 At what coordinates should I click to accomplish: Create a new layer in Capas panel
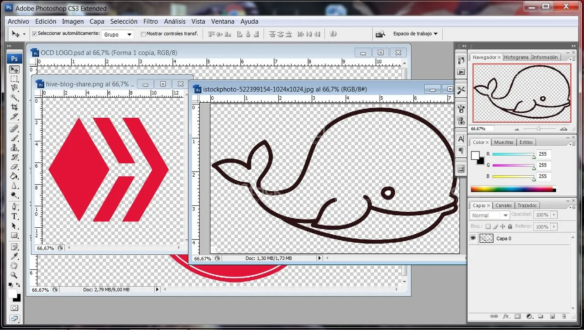(552, 316)
